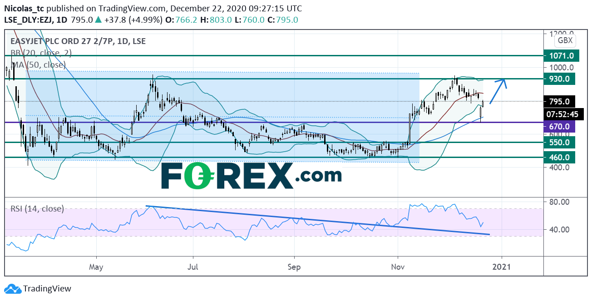592x301 pixels.
Task: Open the MA (50, close) indicator legend
Action: pos(39,64)
